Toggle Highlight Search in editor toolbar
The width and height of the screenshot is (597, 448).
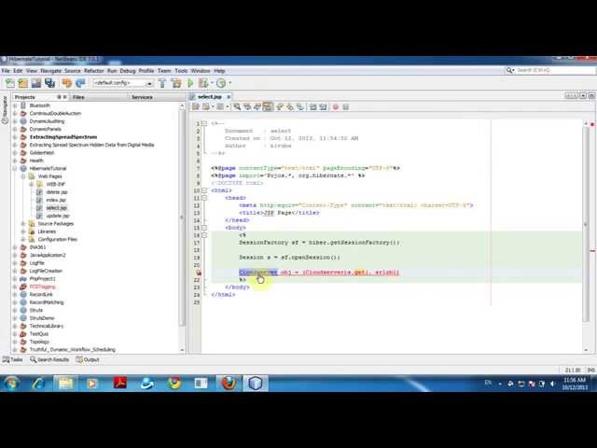point(268,107)
